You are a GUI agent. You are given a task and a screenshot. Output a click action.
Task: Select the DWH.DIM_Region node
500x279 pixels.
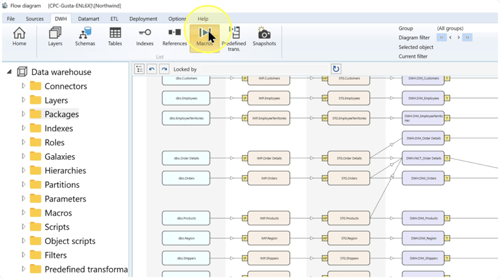tap(423, 238)
